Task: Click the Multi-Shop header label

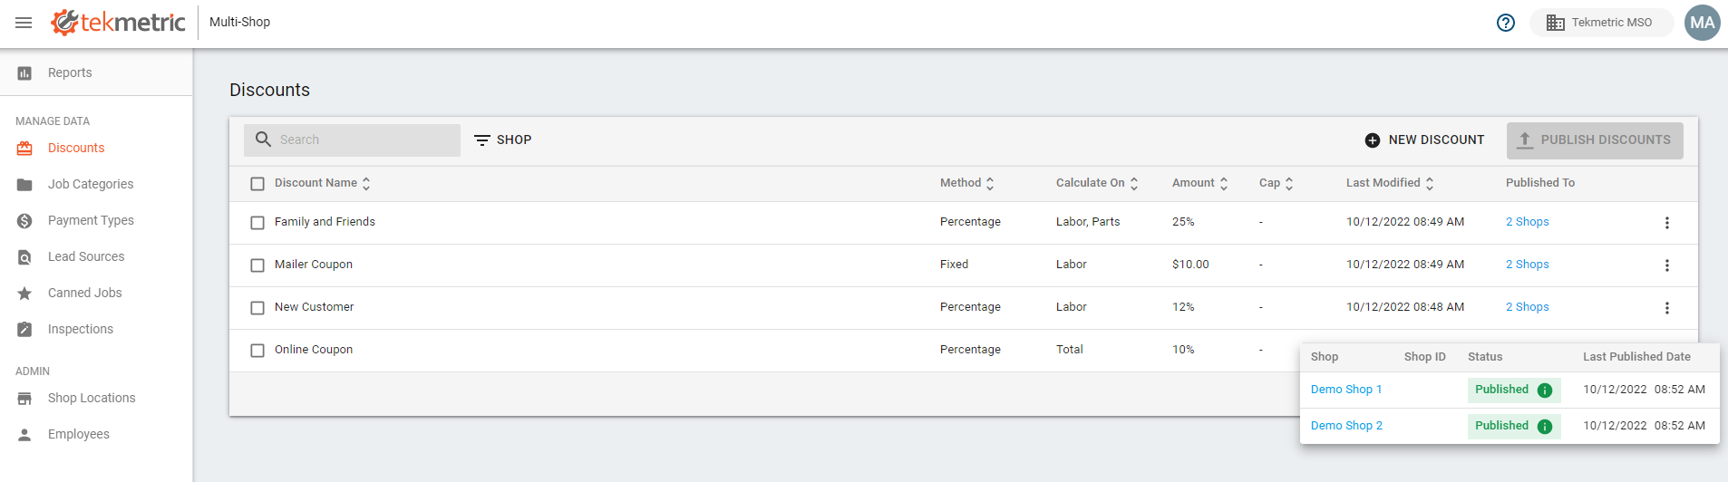Action: coord(239,22)
